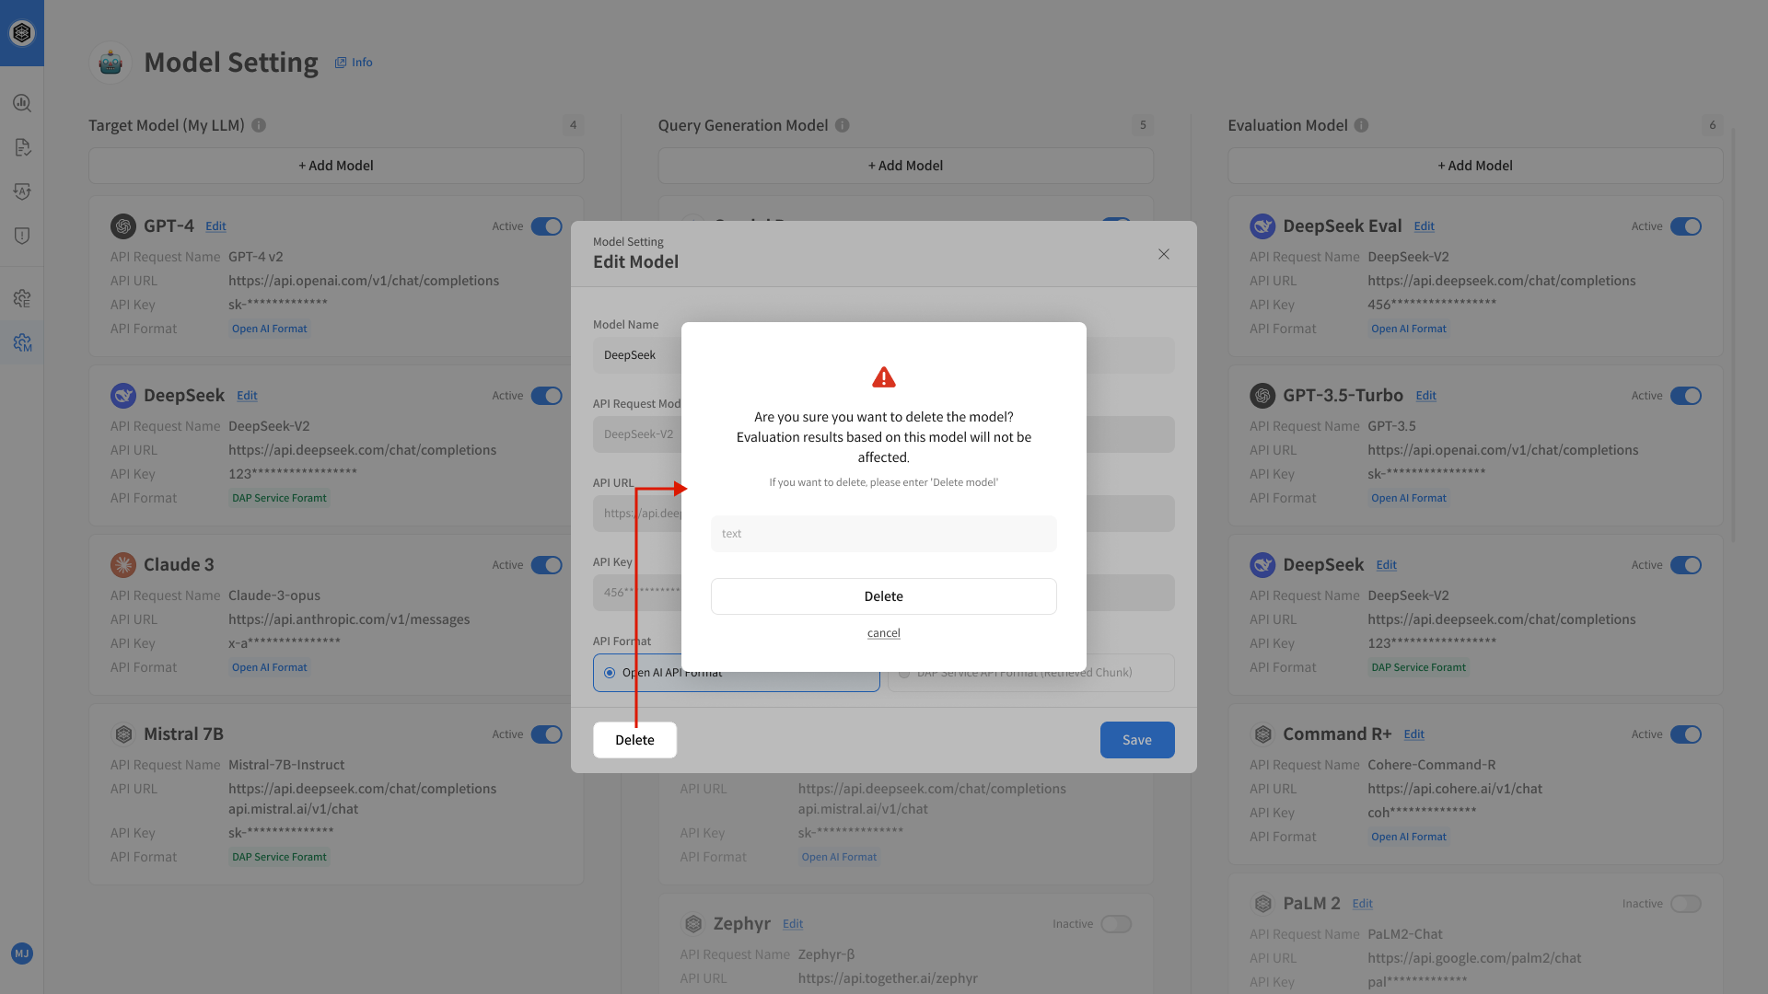Click the Target Model count badge 4

pyautogui.click(x=573, y=125)
